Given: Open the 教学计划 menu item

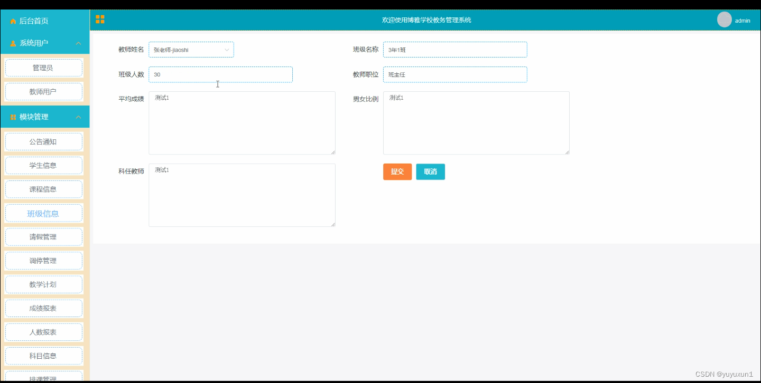Looking at the screenshot, I should [x=43, y=284].
